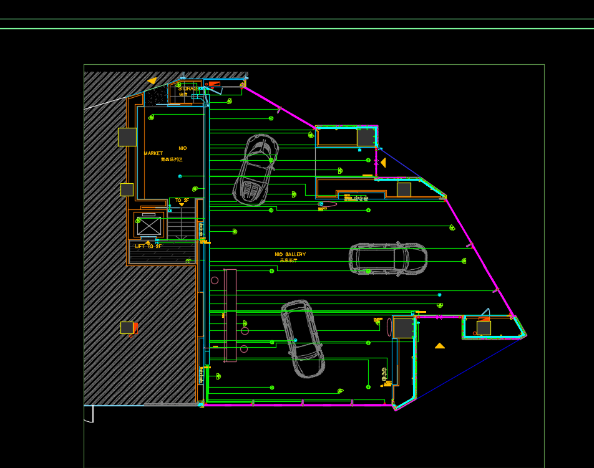Select the Chinese caption under NIO GALLERY
The width and height of the screenshot is (594, 468).
tap(289, 260)
